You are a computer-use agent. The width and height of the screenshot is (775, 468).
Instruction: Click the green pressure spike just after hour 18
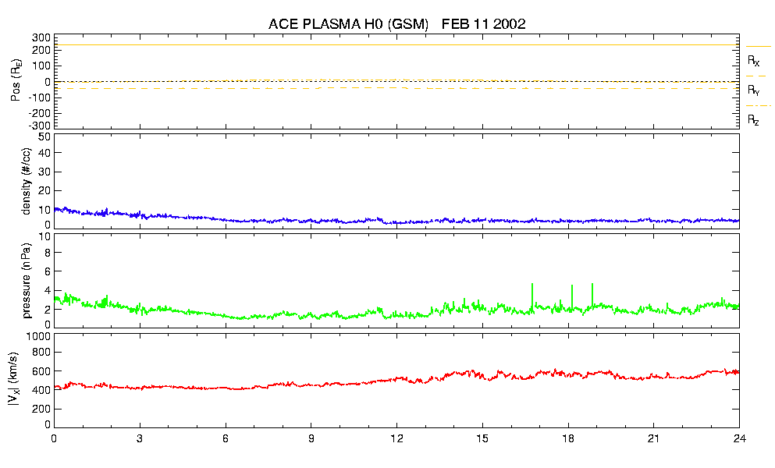tap(572, 296)
